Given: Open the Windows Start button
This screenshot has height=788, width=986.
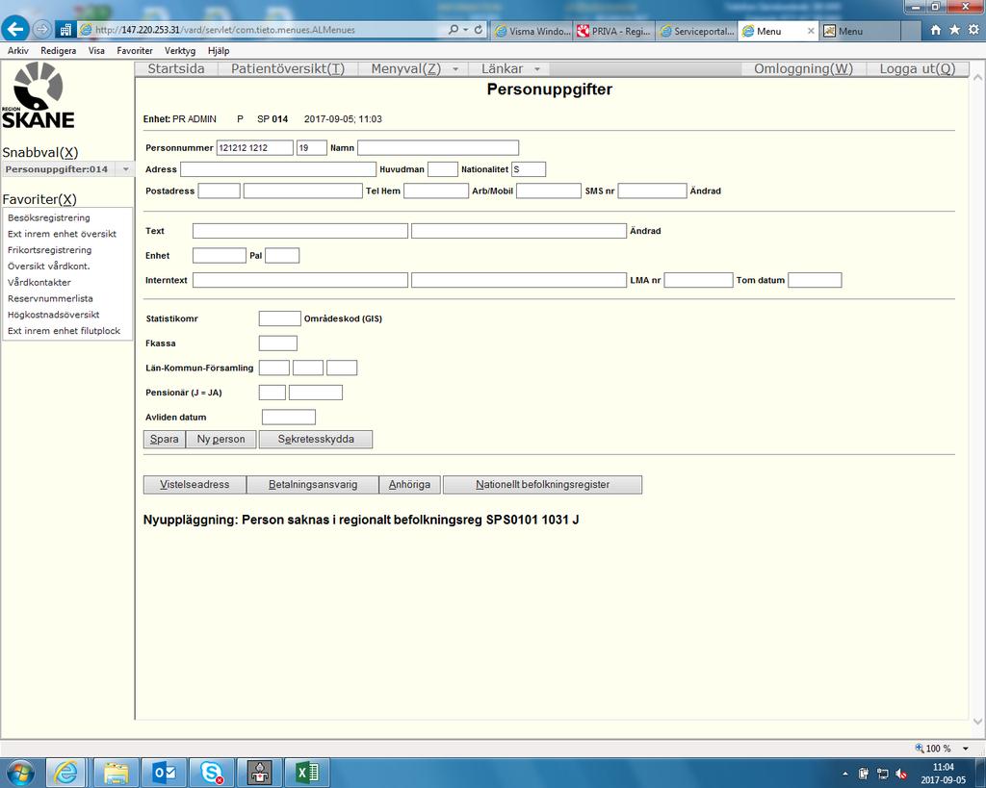Looking at the screenshot, I should click(19, 772).
